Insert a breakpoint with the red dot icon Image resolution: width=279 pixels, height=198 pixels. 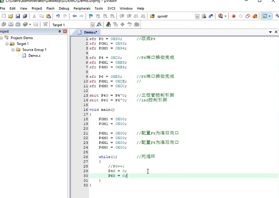tap(234, 16)
